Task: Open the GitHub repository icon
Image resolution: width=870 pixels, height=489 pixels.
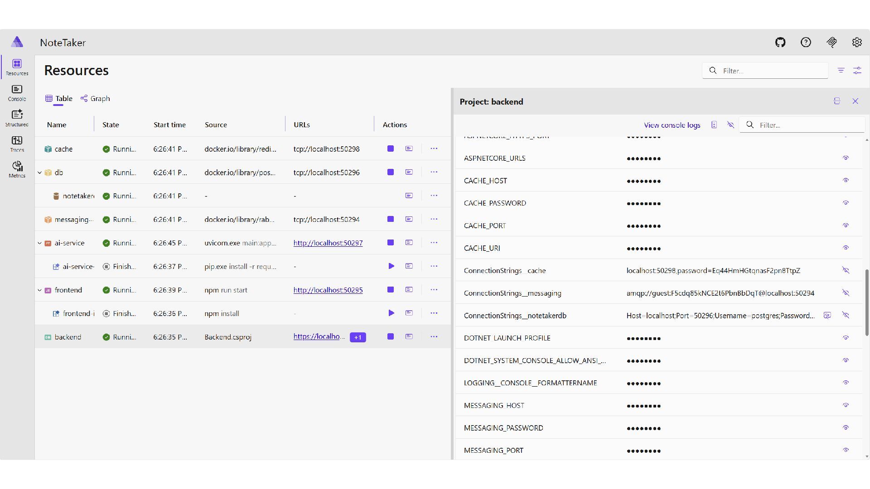Action: coord(780,43)
